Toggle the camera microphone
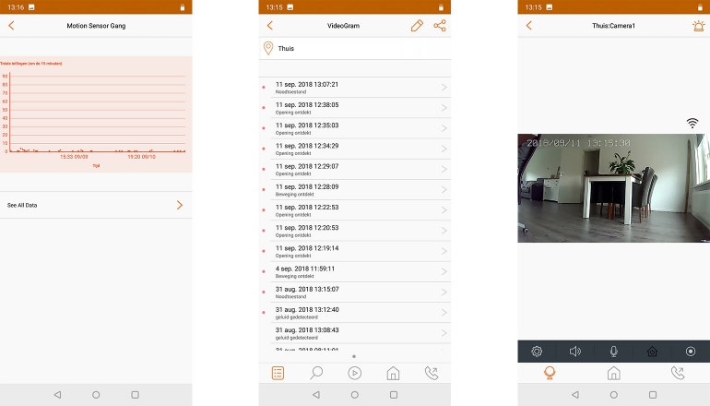 [x=613, y=352]
